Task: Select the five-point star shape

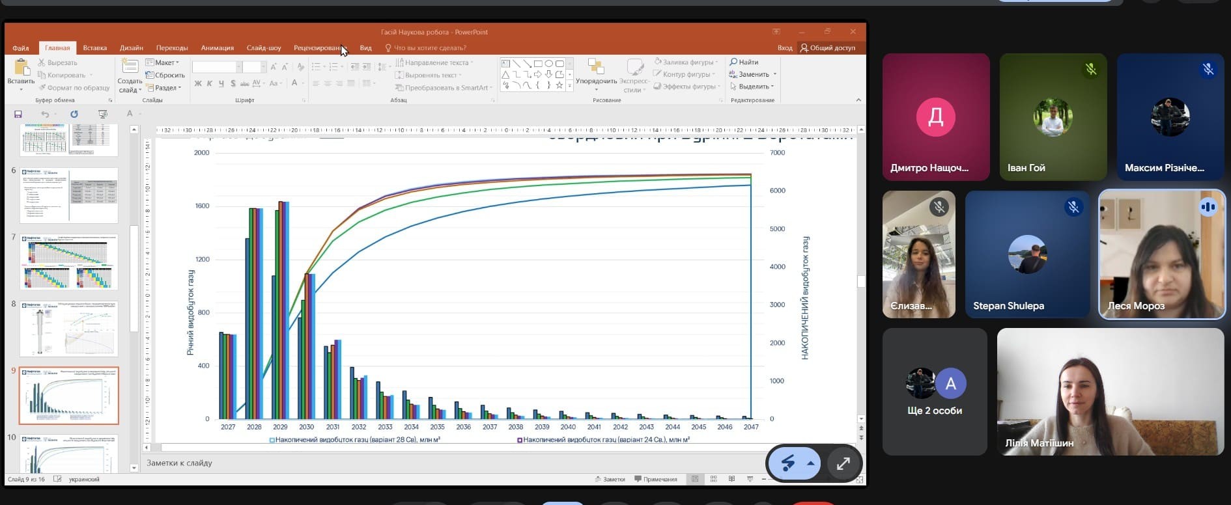Action: (559, 85)
